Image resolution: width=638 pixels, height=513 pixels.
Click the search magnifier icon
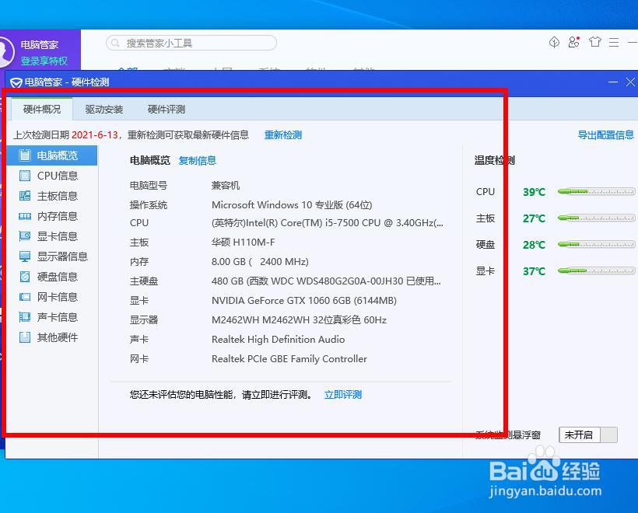tap(115, 43)
